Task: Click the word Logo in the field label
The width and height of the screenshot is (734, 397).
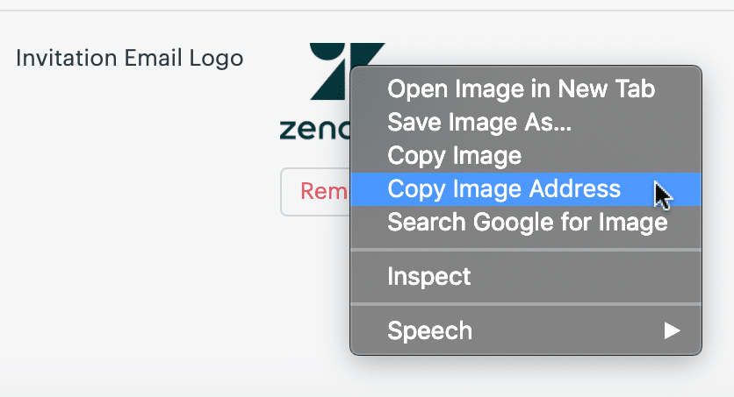Action: point(216,60)
